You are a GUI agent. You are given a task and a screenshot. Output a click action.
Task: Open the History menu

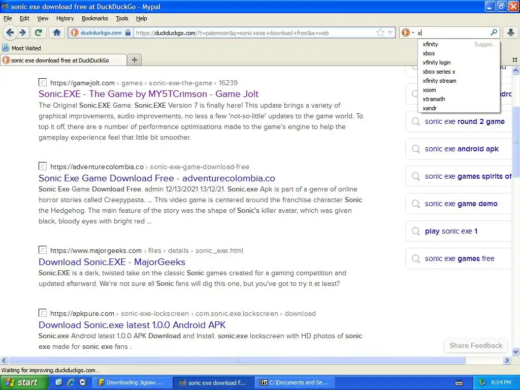point(64,18)
